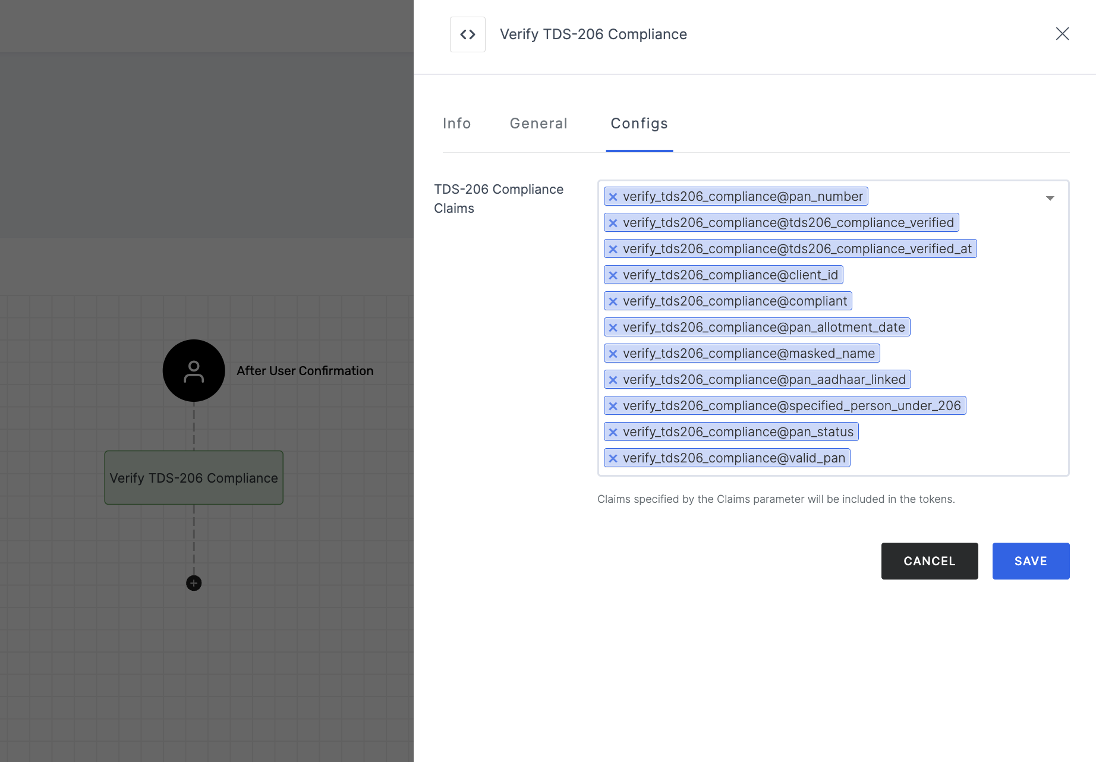Remove the masked_name claim tag
Image resolution: width=1096 pixels, height=762 pixels.
click(613, 354)
